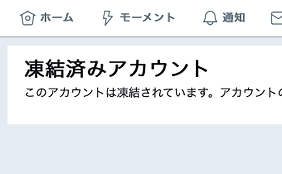282x174 pixels.
Task: Click the アカウント katakana in the large heading
Action: click(x=158, y=69)
